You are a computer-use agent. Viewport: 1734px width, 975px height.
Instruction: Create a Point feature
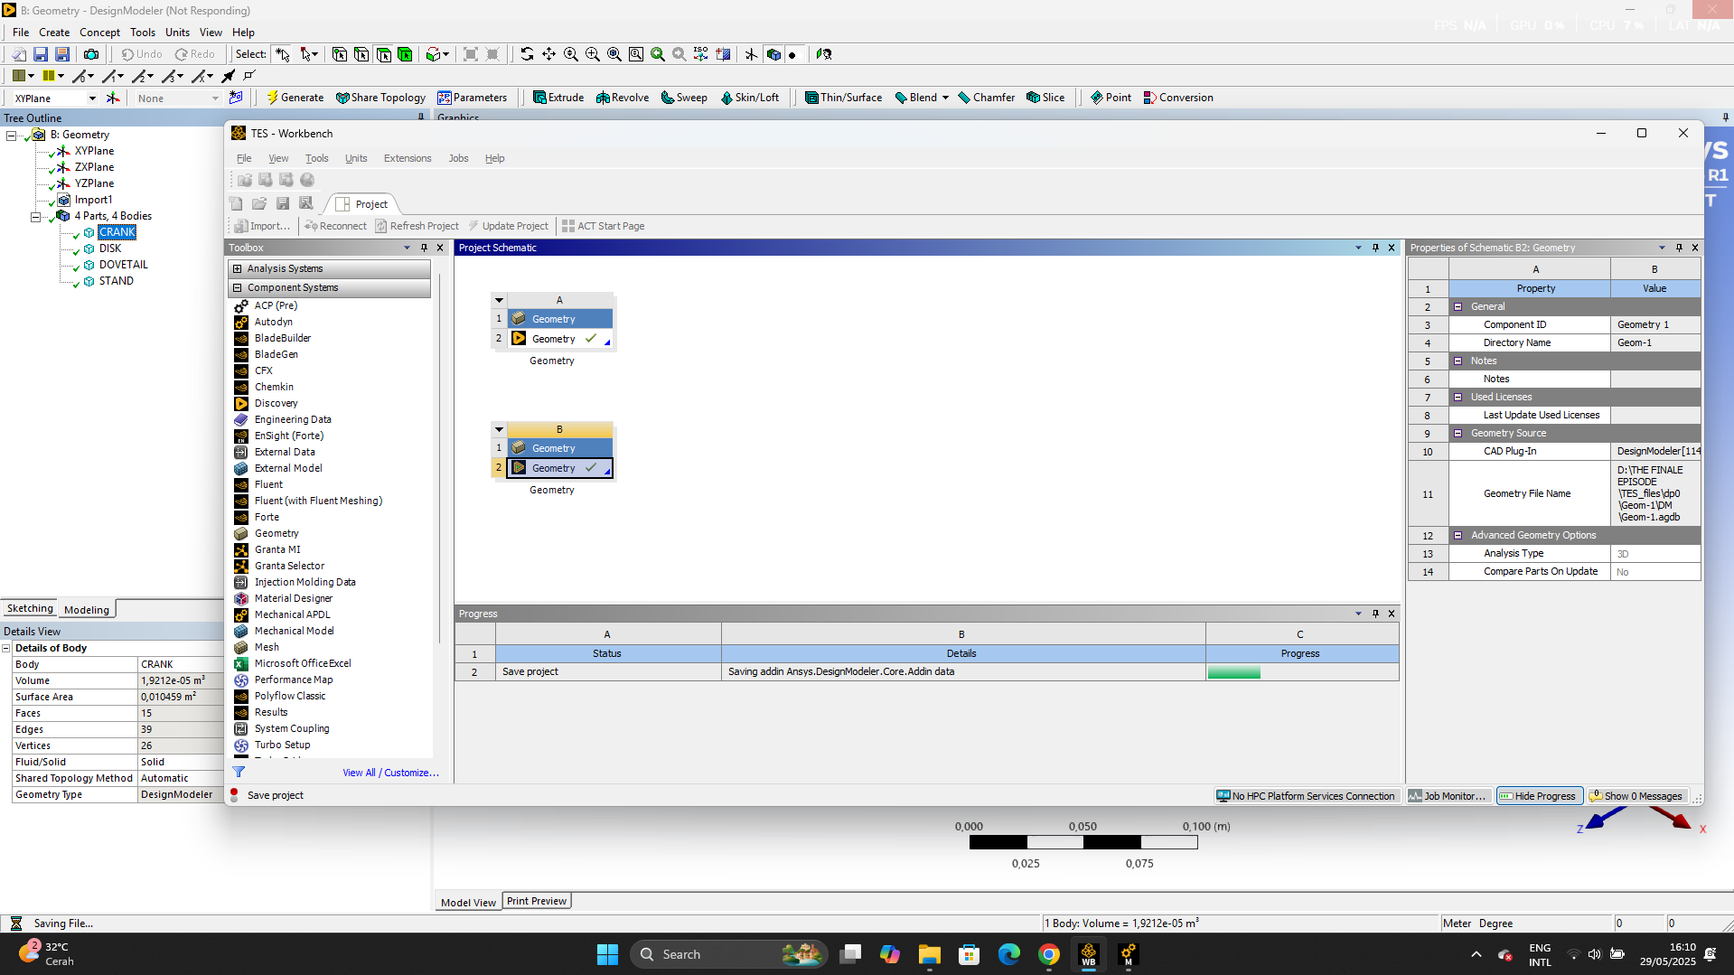(1111, 98)
